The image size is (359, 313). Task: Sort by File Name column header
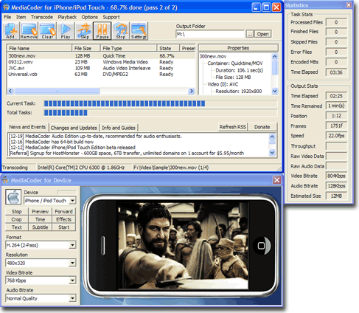(x=39, y=48)
